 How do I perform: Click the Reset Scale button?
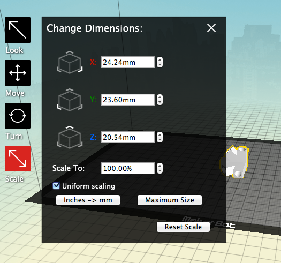[x=183, y=227]
